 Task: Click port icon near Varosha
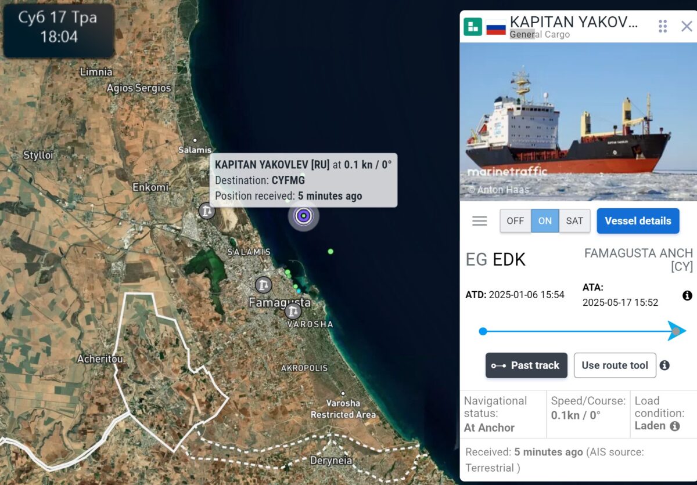pyautogui.click(x=293, y=312)
